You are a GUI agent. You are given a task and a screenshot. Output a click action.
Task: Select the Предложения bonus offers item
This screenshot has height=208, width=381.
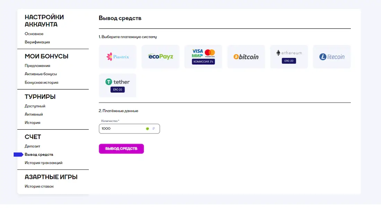(x=37, y=66)
